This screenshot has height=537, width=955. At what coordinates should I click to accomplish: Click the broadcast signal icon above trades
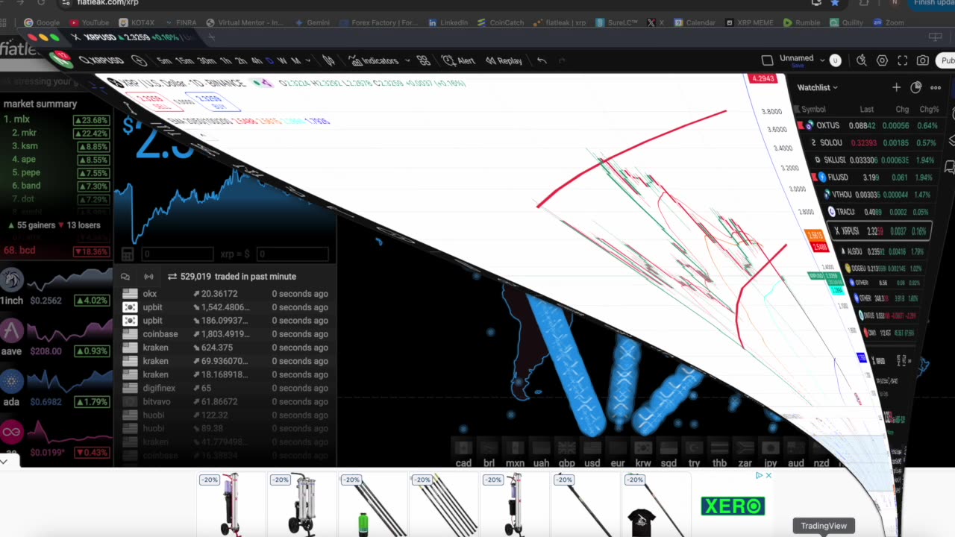(148, 277)
